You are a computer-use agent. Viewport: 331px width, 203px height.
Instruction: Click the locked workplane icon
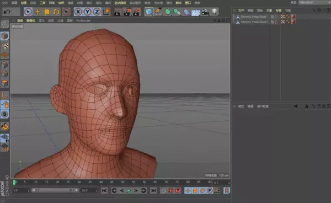pyautogui.click(x=4, y=138)
